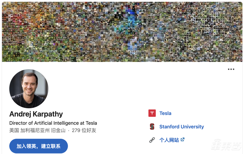Viewport: 245px width, 154px height.
Task: Open Andrej Karpathy's circular profile photo
Action: pyautogui.click(x=29, y=89)
